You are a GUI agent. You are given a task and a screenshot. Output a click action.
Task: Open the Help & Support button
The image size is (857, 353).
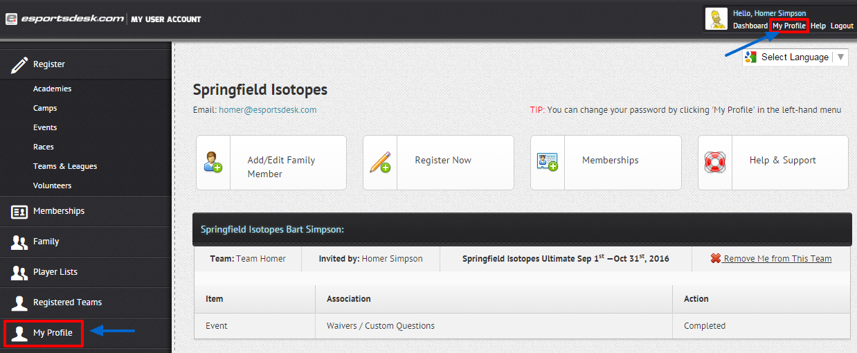pos(773,163)
